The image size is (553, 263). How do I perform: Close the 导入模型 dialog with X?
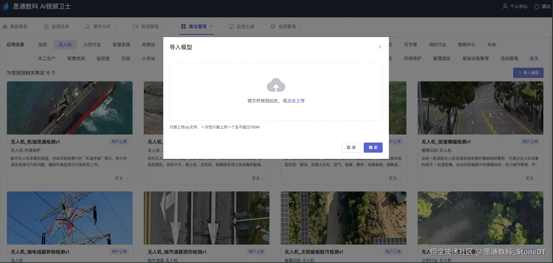[x=380, y=47]
